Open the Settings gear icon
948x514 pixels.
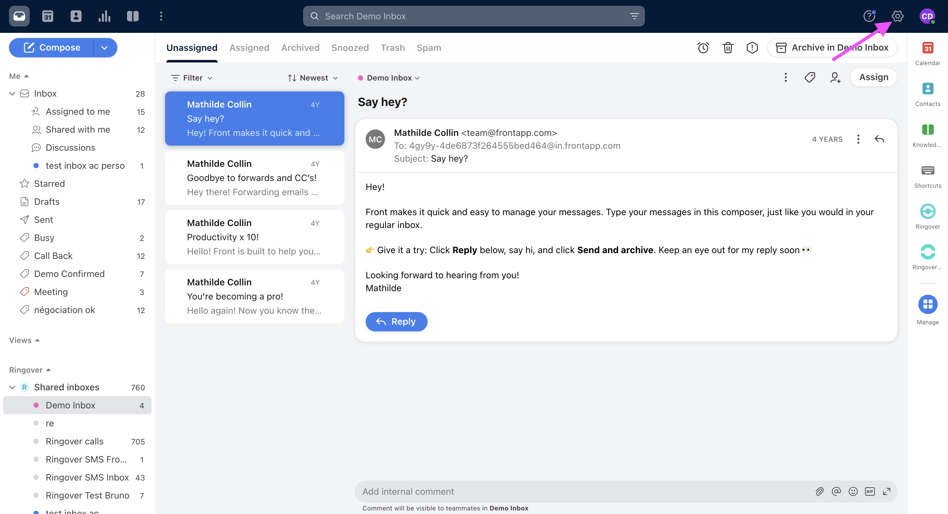(898, 16)
